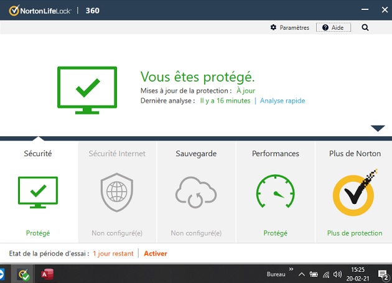Click 'Il y a 16 minutes' last scan
392x283 pixels.
tap(225, 101)
